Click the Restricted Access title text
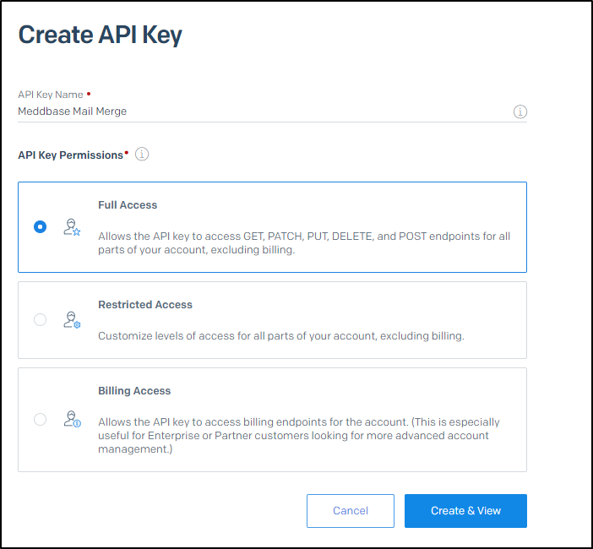The width and height of the screenshot is (593, 549). coord(145,305)
